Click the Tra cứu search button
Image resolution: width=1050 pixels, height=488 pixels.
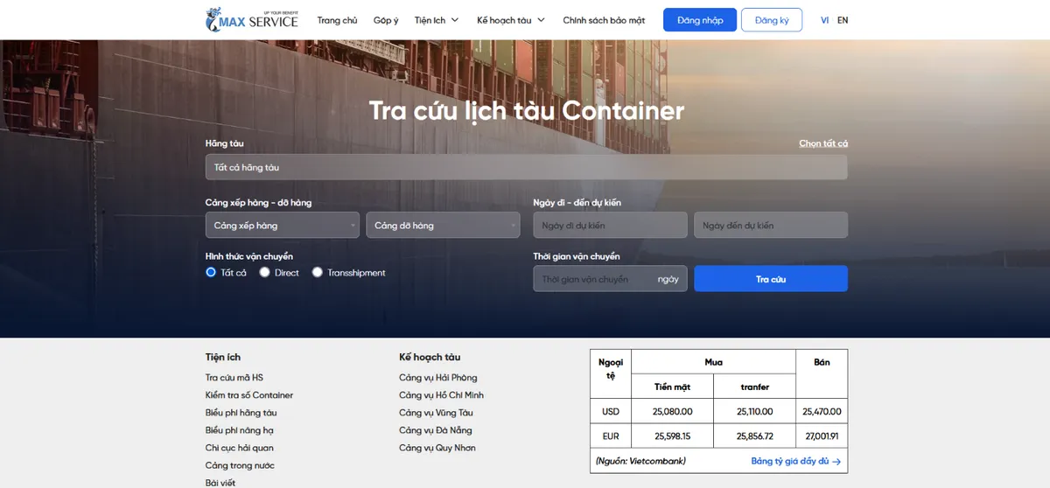pos(771,279)
